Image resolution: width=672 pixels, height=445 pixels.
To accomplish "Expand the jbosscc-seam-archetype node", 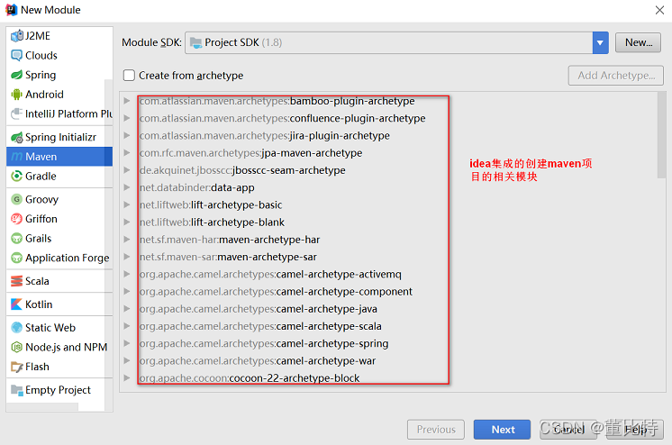I will (x=127, y=170).
